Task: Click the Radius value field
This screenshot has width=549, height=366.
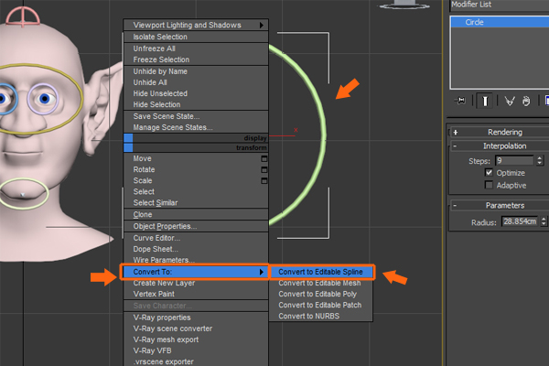Action: (520, 221)
